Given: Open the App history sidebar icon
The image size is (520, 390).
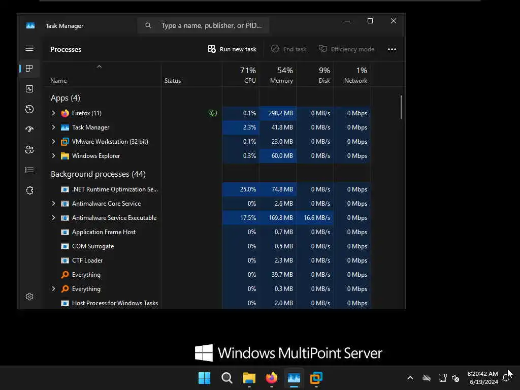Looking at the screenshot, I should [x=29, y=109].
